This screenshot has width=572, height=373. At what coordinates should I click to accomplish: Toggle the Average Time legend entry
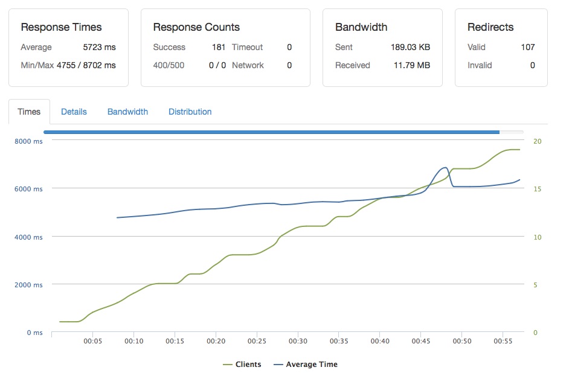click(x=306, y=365)
